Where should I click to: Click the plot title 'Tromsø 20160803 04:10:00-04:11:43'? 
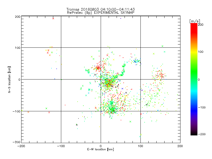tap(100, 9)
